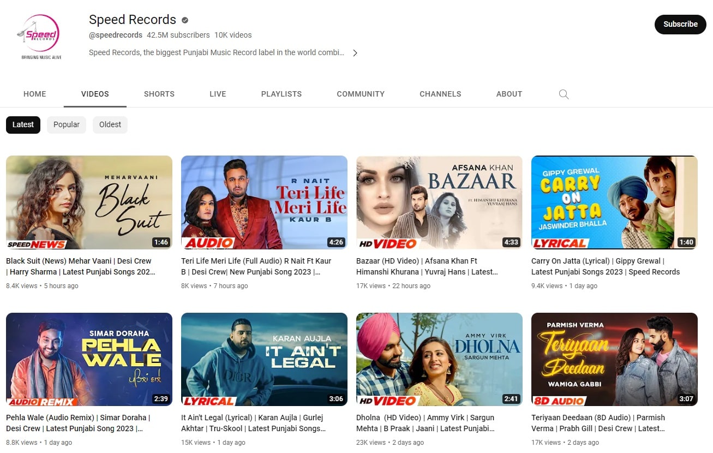Viewport: 713px width, 453px height.
Task: Click "17K views • 22 hours ago" text
Action: [x=393, y=286]
